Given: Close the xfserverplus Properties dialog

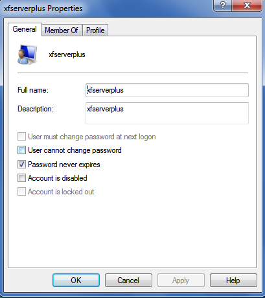Looking at the screenshot, I should point(247,5).
